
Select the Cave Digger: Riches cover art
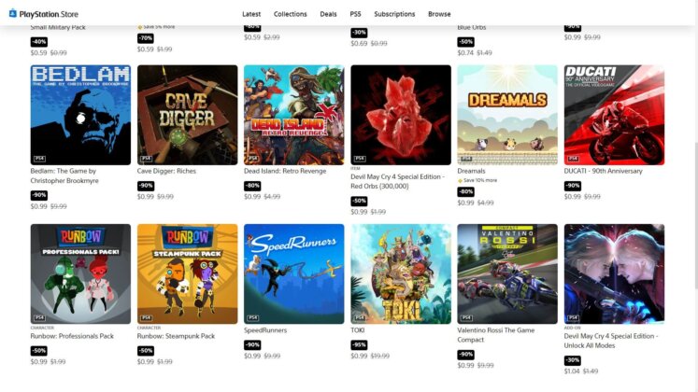188,115
